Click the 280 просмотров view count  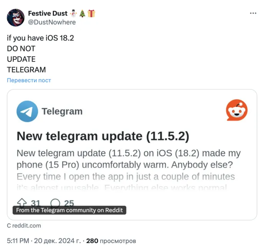(x=111, y=241)
